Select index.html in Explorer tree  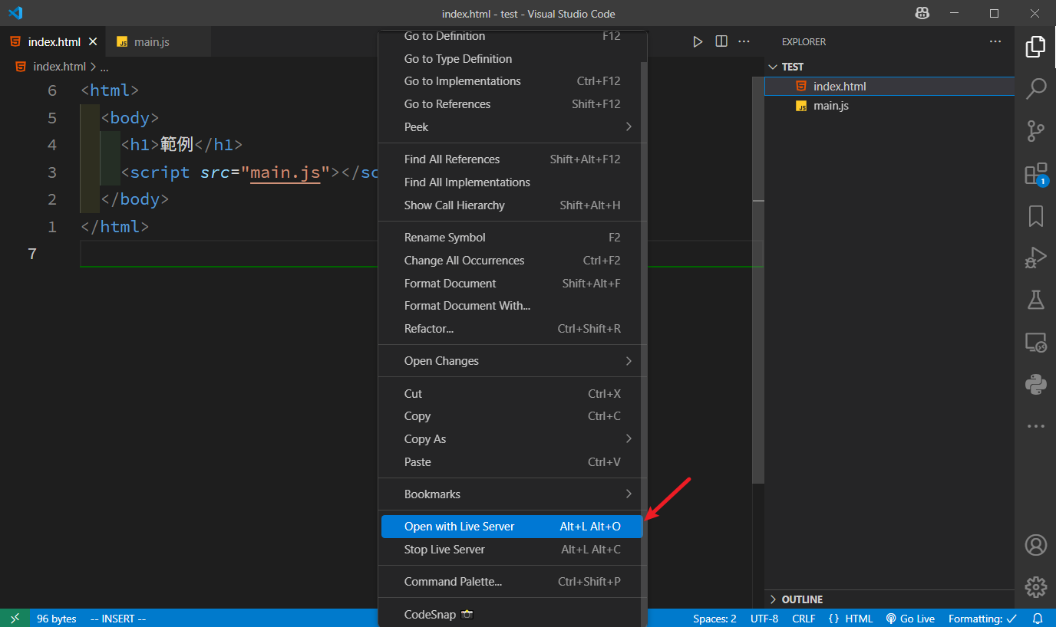coord(889,87)
